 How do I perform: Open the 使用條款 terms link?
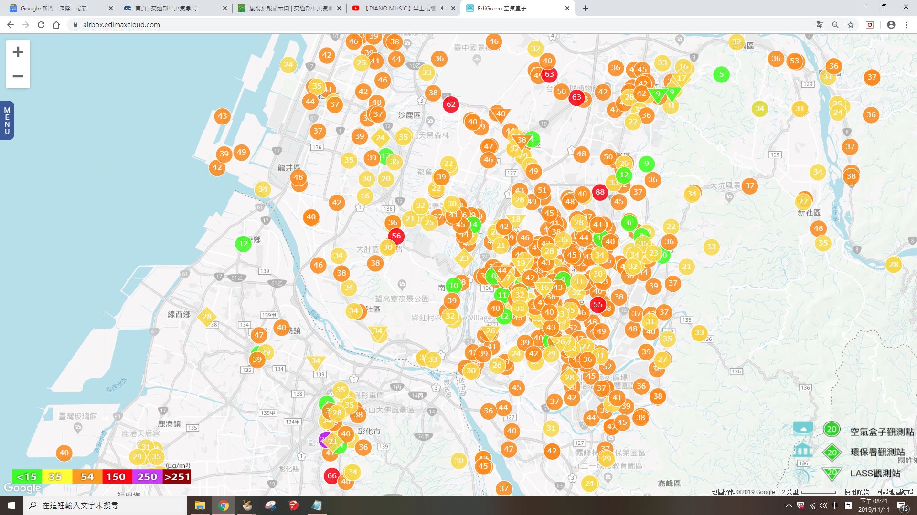tap(857, 492)
